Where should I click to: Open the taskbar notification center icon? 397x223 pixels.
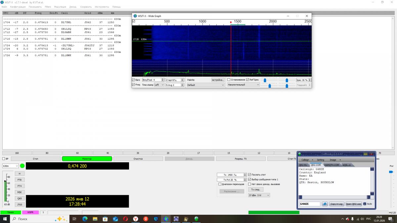click(391, 219)
